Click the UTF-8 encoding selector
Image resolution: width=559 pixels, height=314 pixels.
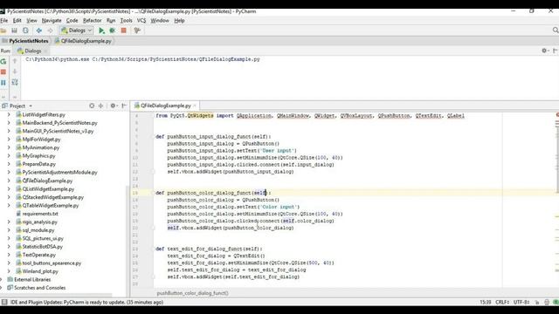pos(521,303)
